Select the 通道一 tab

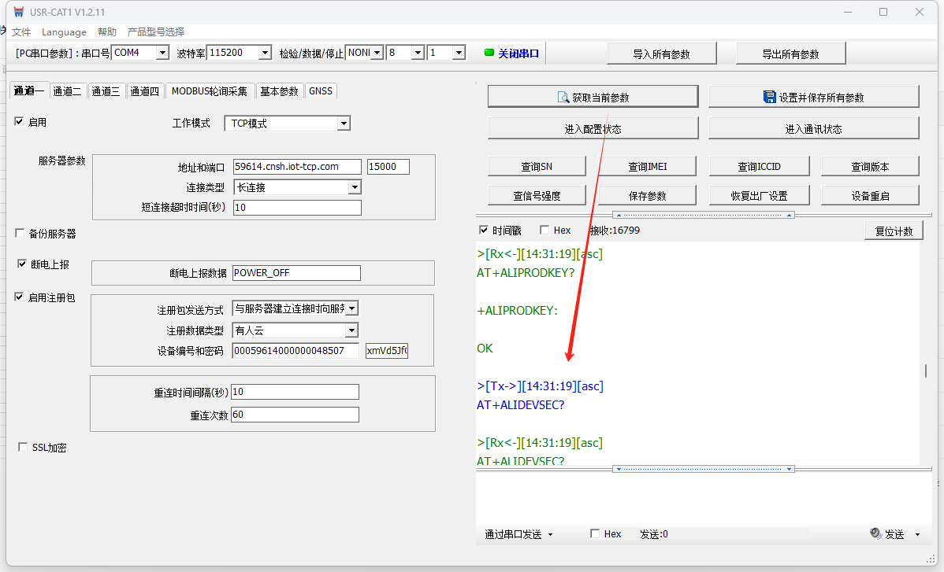click(29, 90)
